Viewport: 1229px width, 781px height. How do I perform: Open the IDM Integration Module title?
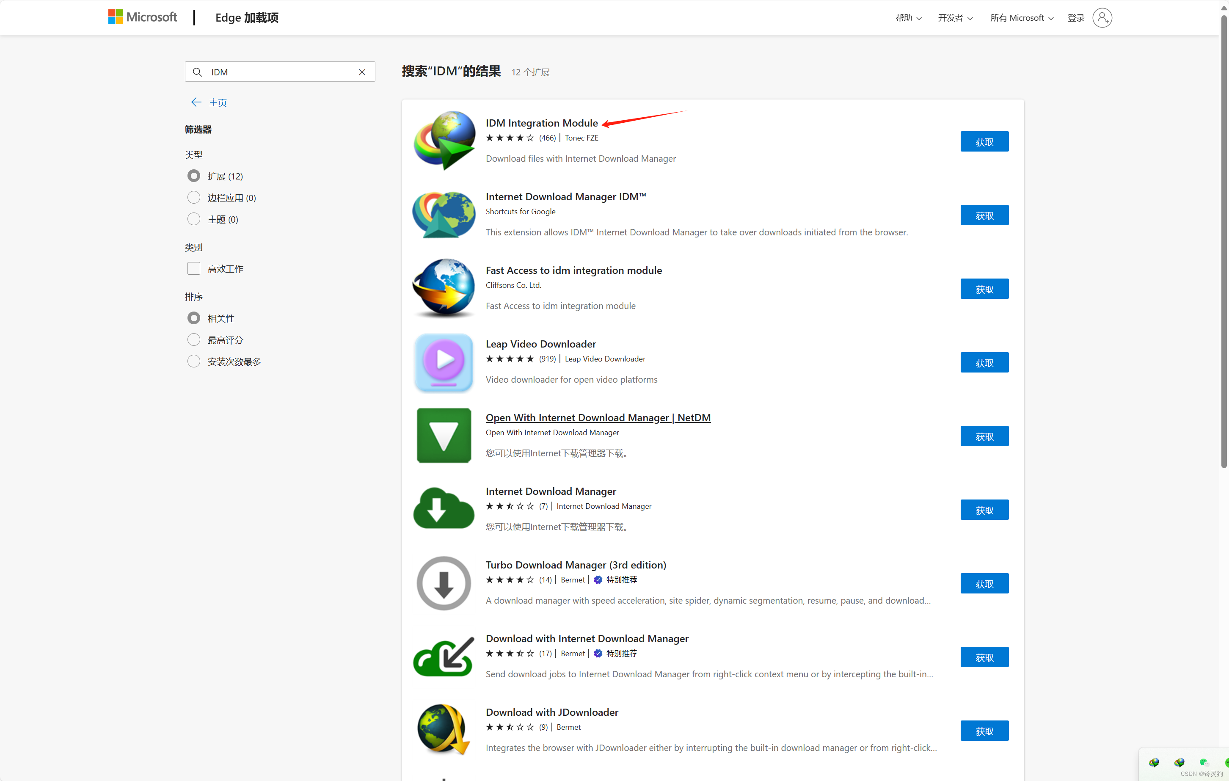tap(542, 123)
